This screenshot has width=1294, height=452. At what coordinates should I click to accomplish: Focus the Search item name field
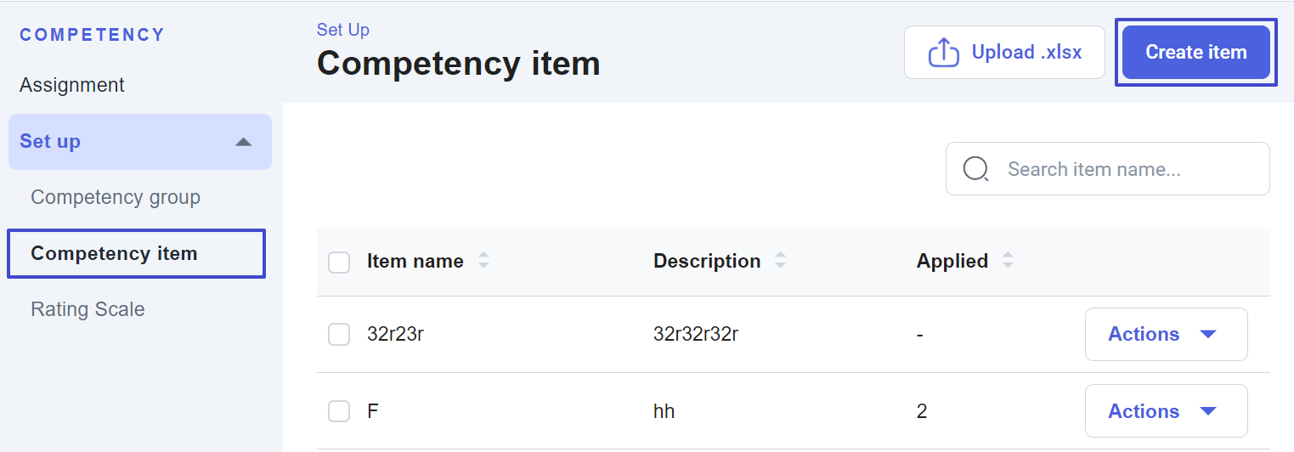[1122, 169]
